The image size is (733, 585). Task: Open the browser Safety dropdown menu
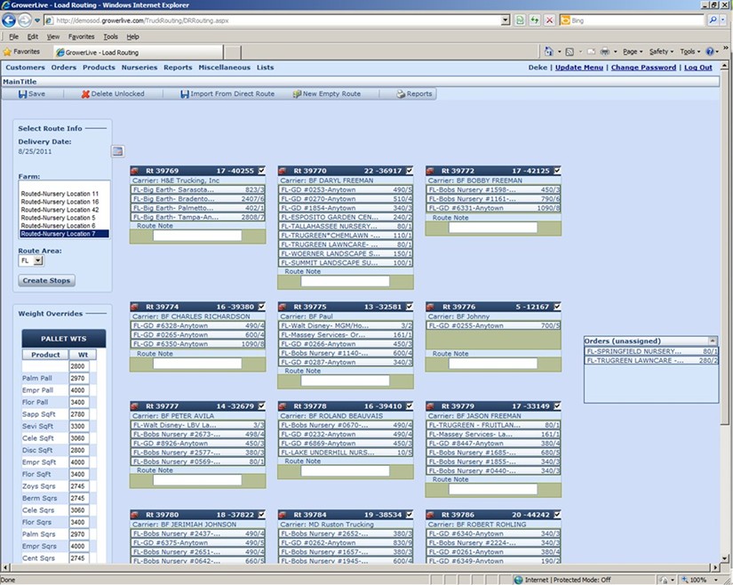point(661,52)
